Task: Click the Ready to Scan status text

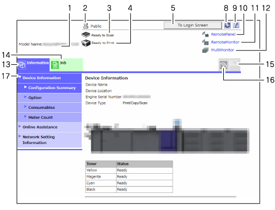Action: pos(102,35)
